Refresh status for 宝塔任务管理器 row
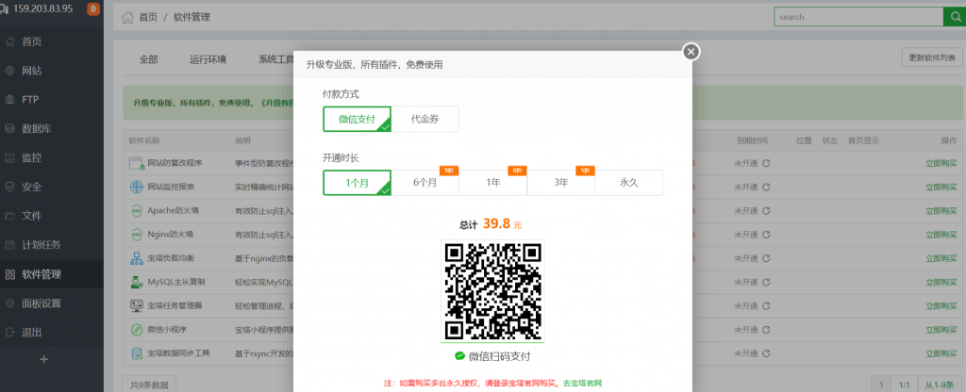966x392 pixels. pos(766,305)
